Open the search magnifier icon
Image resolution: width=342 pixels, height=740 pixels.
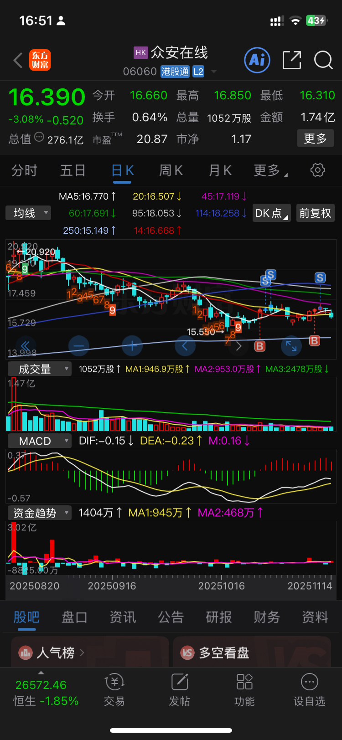point(323,60)
